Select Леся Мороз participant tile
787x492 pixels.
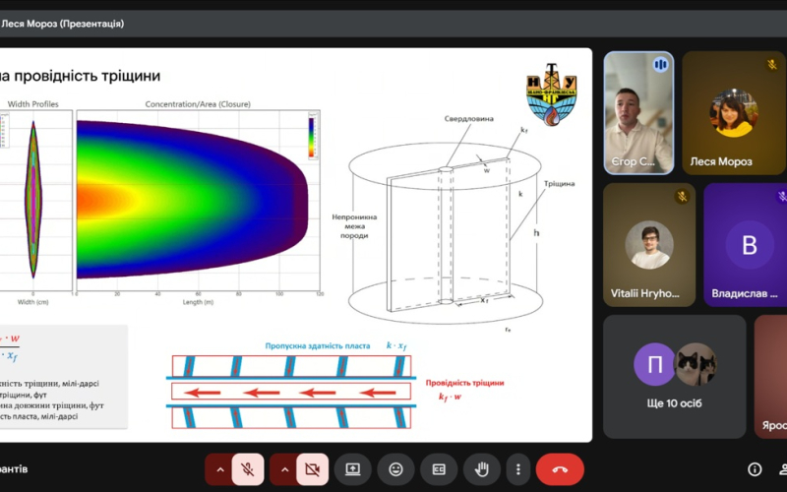click(733, 113)
